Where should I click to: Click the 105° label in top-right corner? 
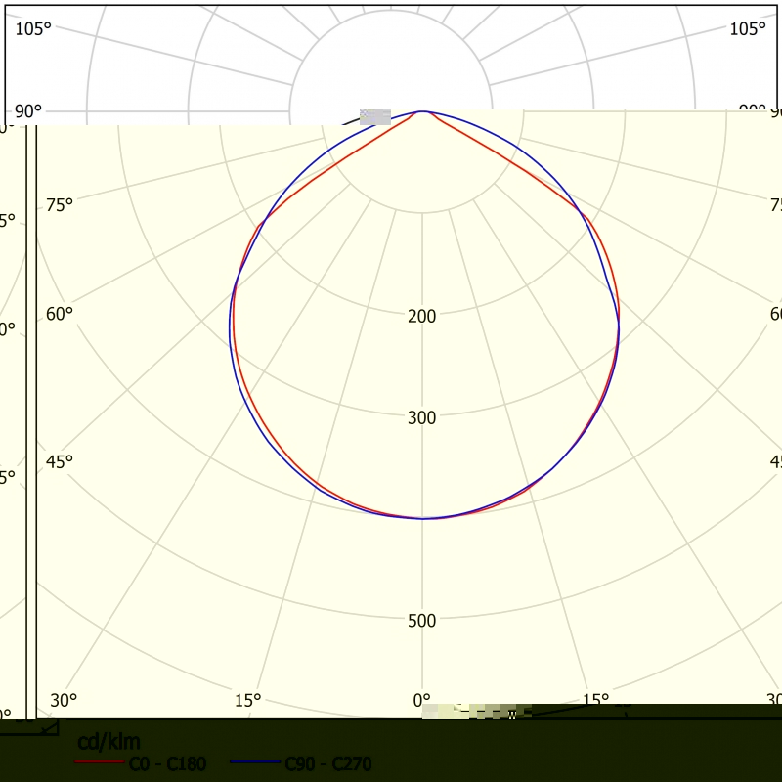coord(747,29)
